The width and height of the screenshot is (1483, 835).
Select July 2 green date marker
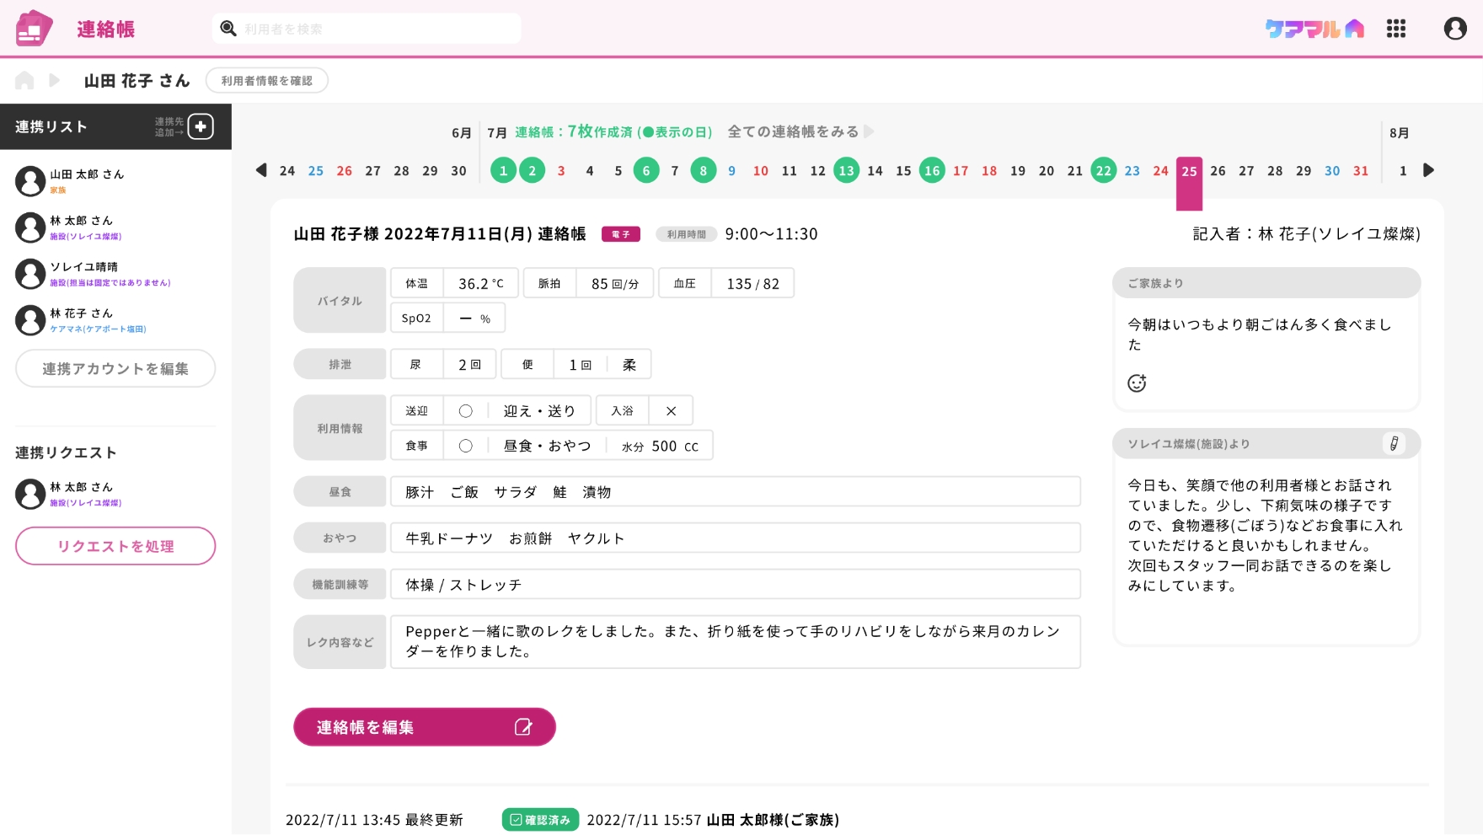click(532, 170)
